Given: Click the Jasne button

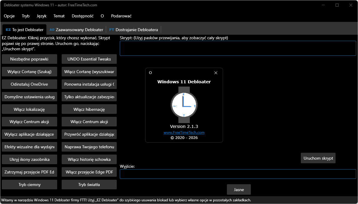Looking at the screenshot, I should click(239, 190).
